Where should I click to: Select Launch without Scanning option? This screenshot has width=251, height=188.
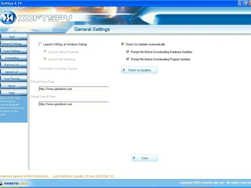(x=45, y=52)
